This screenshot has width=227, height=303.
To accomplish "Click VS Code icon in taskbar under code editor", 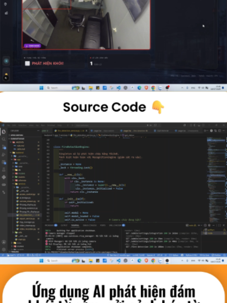I will 118,260.
